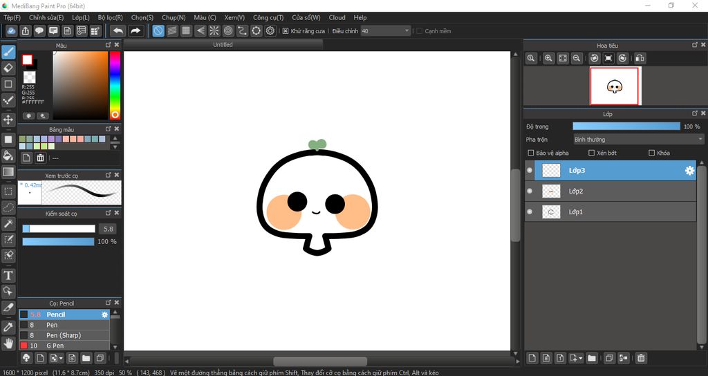
Task: Select the G Pen brush
Action: pos(64,346)
